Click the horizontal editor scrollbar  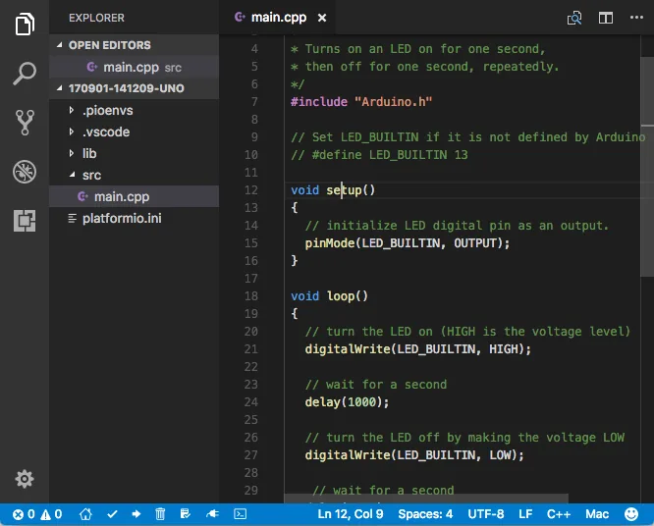[426, 499]
